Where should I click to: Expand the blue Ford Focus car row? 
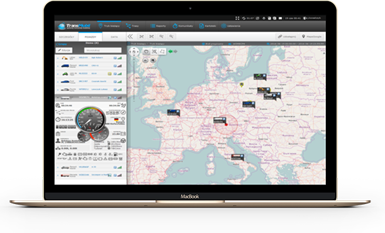point(58,82)
